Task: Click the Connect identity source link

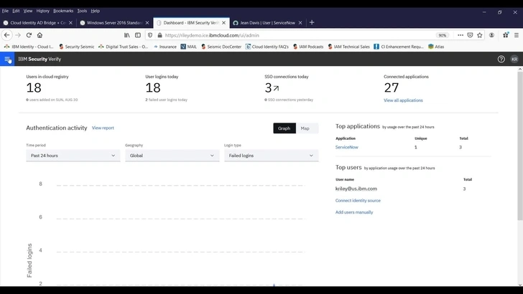Action: coord(358,201)
